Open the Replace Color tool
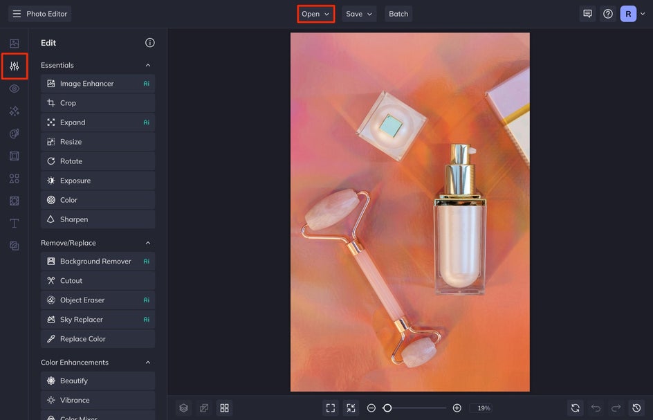The height and width of the screenshot is (420, 653). point(98,339)
